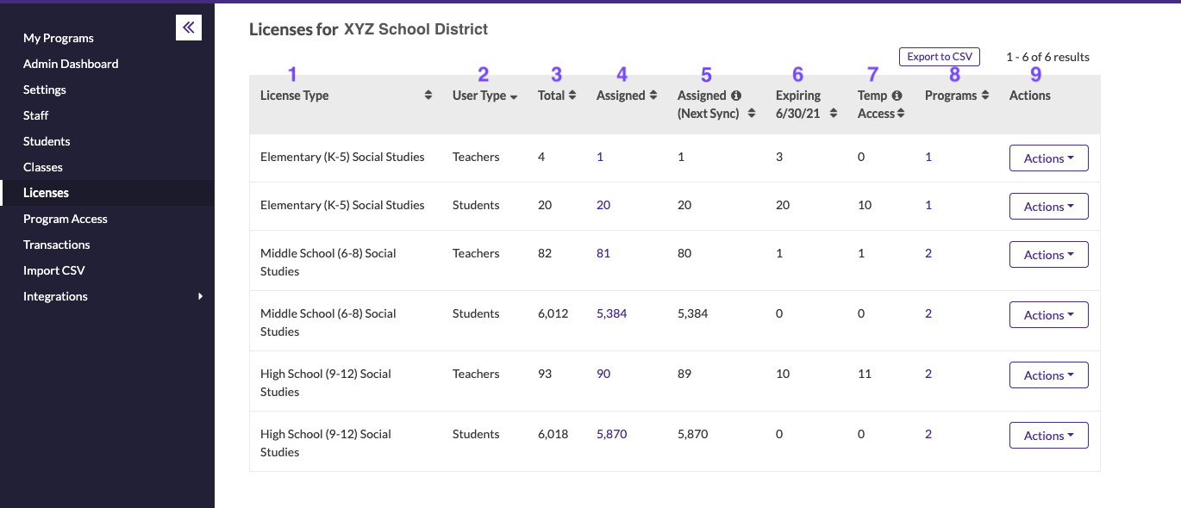This screenshot has width=1181, height=508.
Task: Open the Transactions section in the sidebar
Action: pos(57,244)
